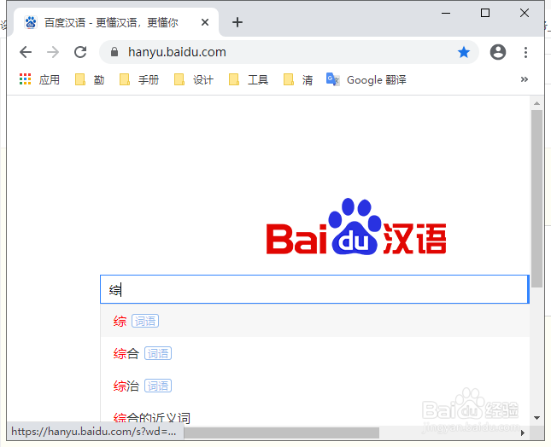Select the suggestion 综治
This screenshot has width=551, height=447.
click(x=314, y=386)
